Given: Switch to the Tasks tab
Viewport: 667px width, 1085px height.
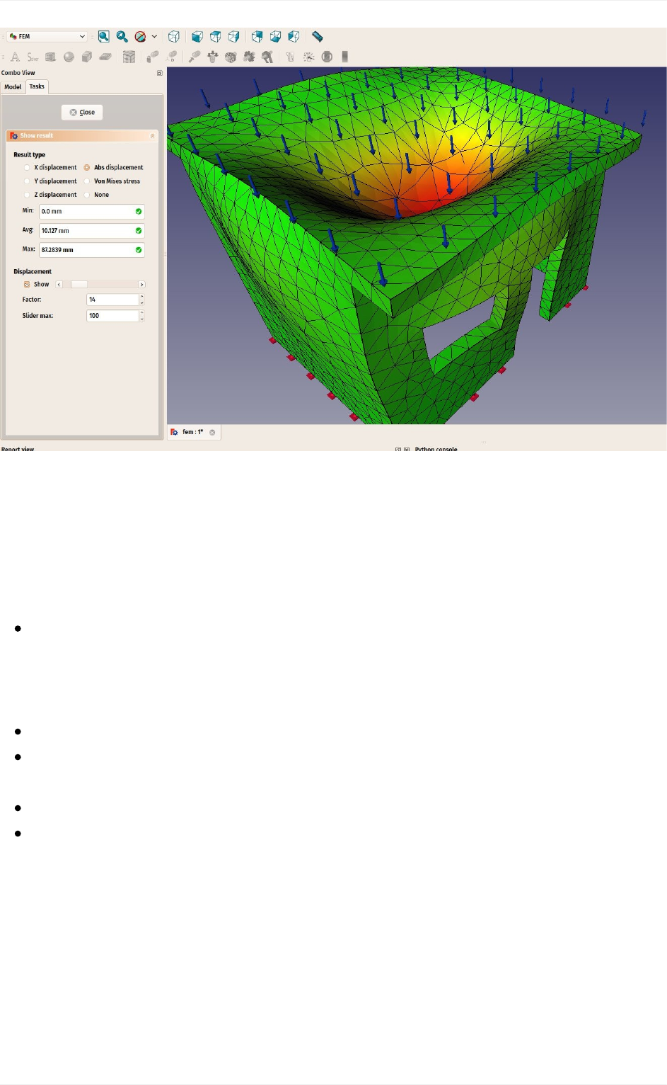Looking at the screenshot, I should pos(37,86).
